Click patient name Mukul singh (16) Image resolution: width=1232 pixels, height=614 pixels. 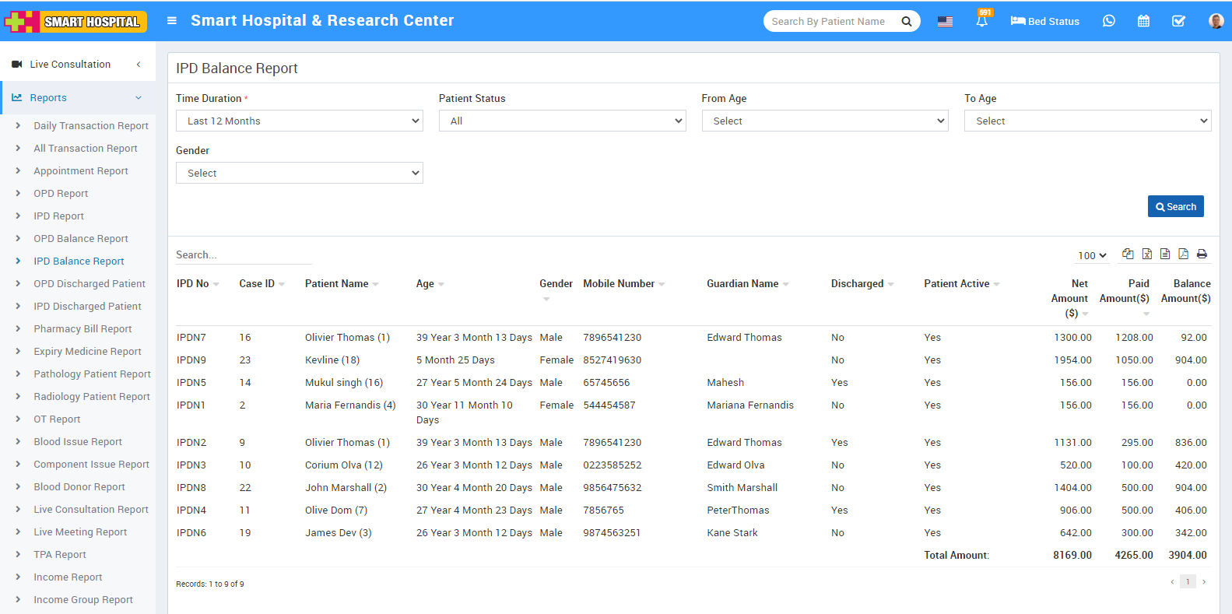click(x=344, y=383)
